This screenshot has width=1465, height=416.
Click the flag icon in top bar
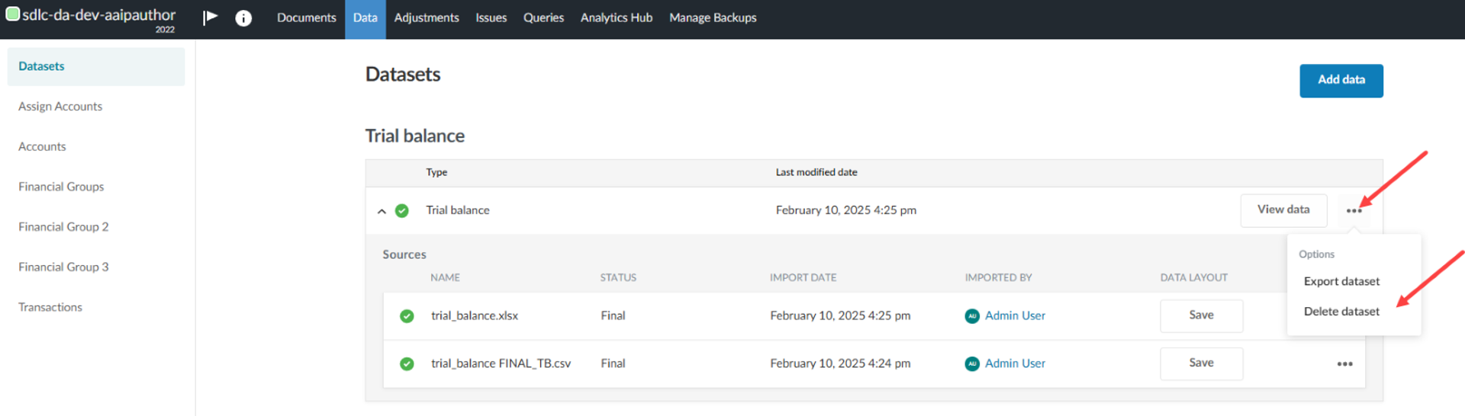210,18
